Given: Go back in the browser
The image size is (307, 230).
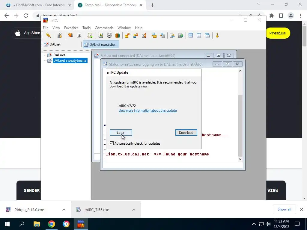Looking at the screenshot, I should pyautogui.click(x=7, y=16).
